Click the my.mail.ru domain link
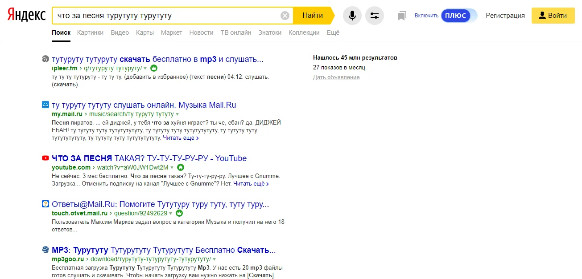 pos(67,114)
